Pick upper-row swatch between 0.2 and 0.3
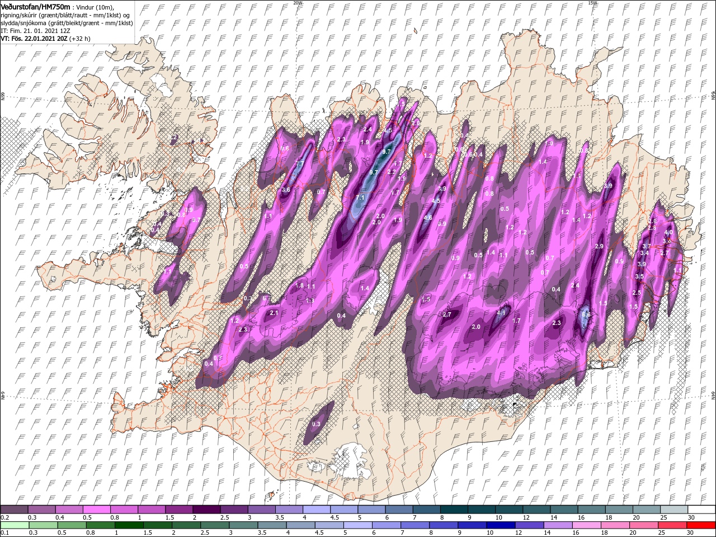The width and height of the screenshot is (716, 537). click(x=14, y=510)
